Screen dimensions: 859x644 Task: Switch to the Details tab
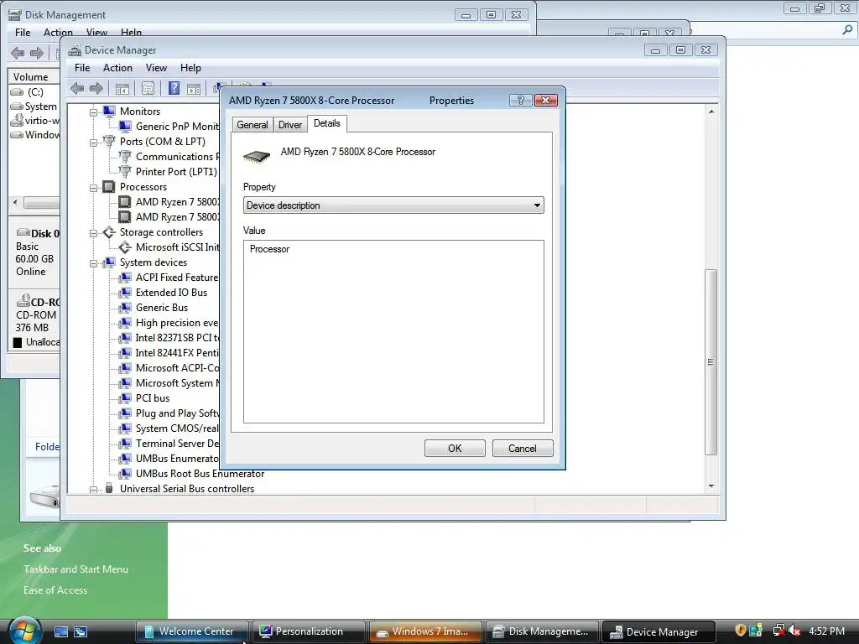[x=326, y=124]
